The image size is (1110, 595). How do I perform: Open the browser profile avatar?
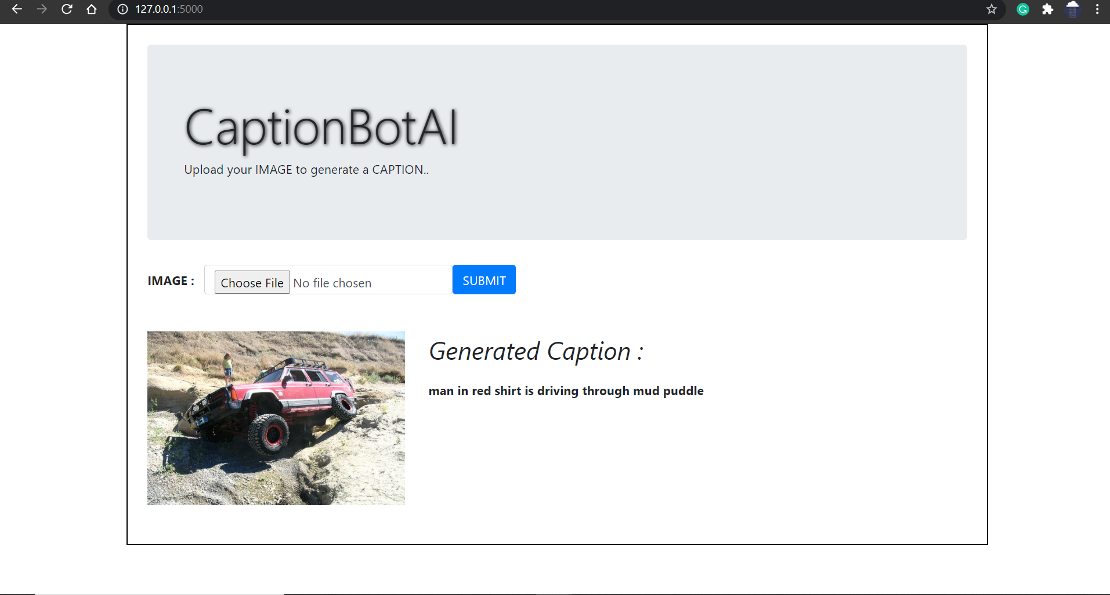[1072, 9]
